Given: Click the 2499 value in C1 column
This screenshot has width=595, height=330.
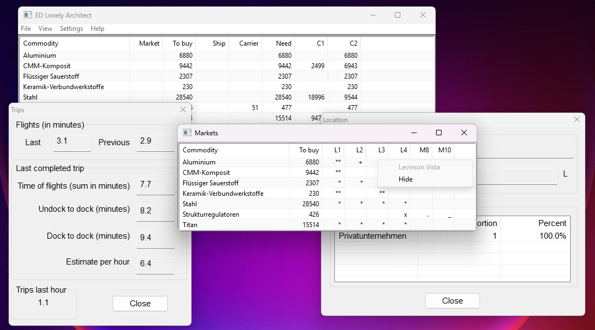Looking at the screenshot, I should point(318,65).
